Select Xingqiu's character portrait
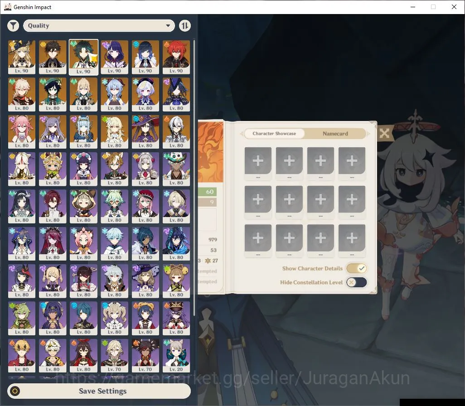 click(83, 319)
